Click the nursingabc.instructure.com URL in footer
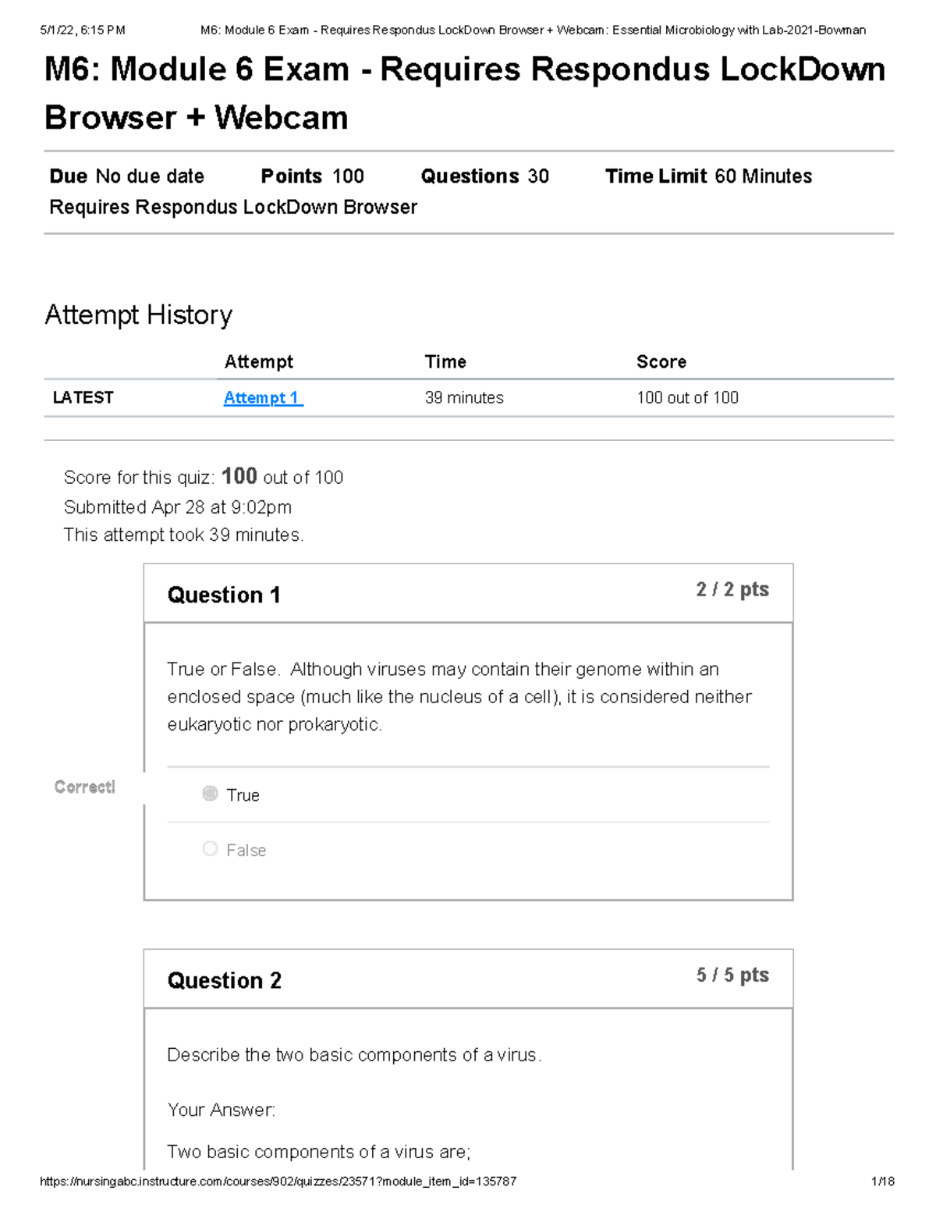 coord(278,1182)
